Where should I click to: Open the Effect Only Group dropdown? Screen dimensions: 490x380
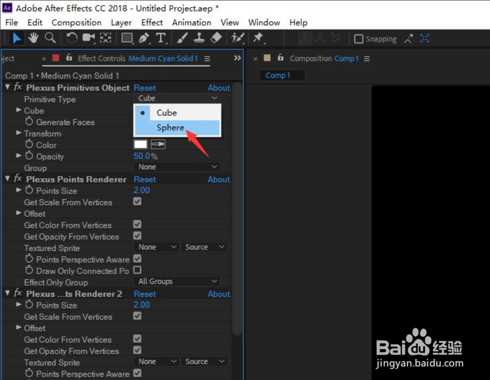pyautogui.click(x=177, y=281)
